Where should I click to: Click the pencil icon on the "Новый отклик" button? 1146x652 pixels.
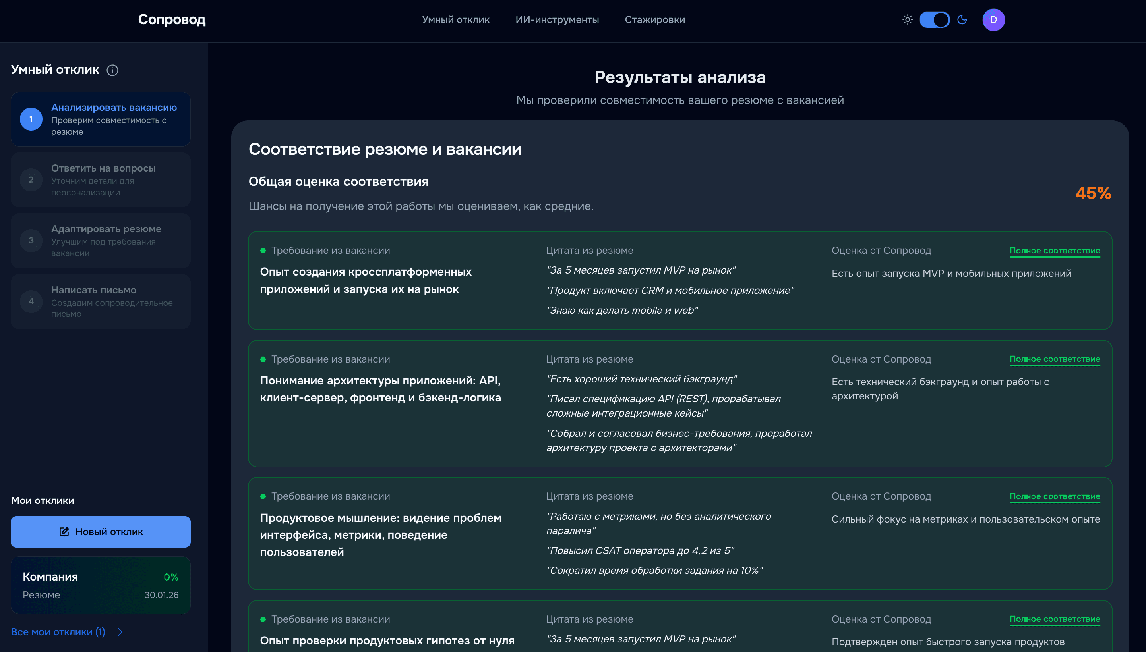[64, 532]
